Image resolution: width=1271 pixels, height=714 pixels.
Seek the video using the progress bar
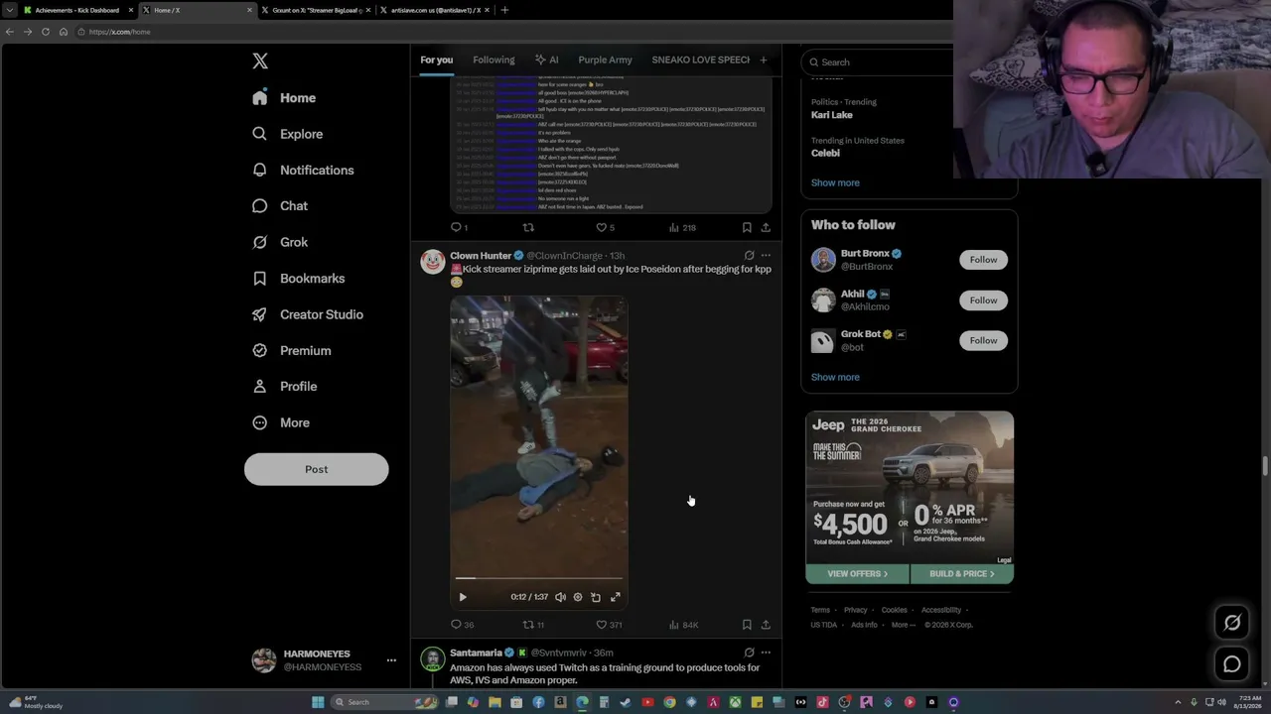[538, 578]
